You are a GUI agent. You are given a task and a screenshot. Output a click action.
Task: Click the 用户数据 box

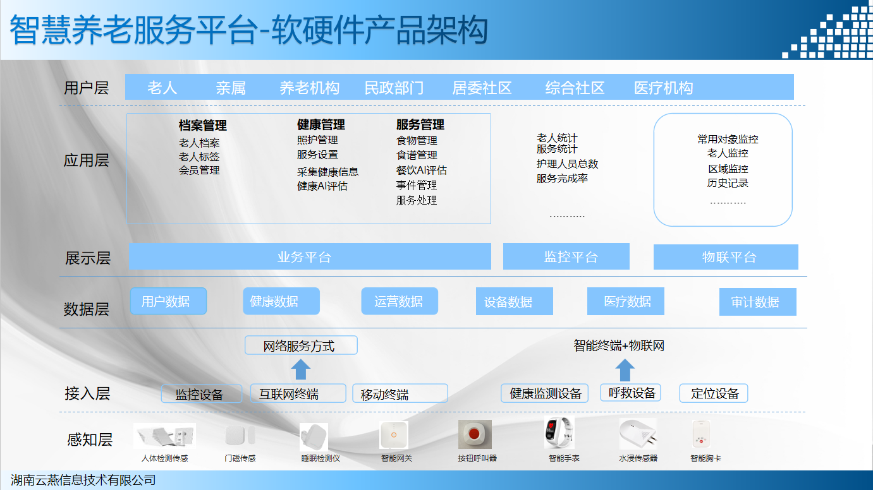pos(168,301)
